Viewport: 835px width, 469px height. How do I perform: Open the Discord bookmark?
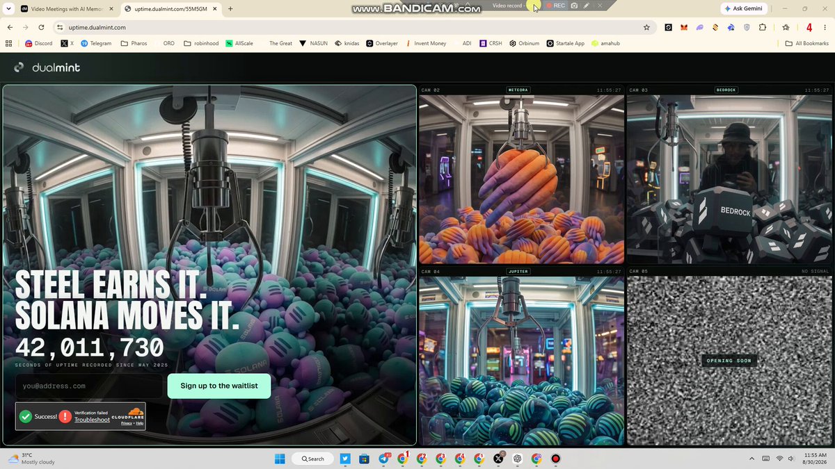point(38,43)
